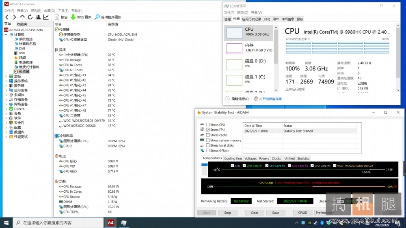Image resolution: width=406 pixels, height=228 pixels.
Task: Click the CPUID button
Action: pos(302,213)
